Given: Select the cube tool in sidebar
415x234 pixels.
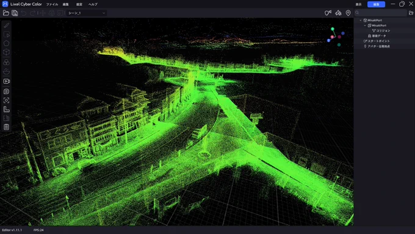Looking at the screenshot, I should [7, 52].
